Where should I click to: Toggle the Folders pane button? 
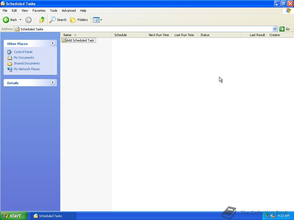click(79, 20)
